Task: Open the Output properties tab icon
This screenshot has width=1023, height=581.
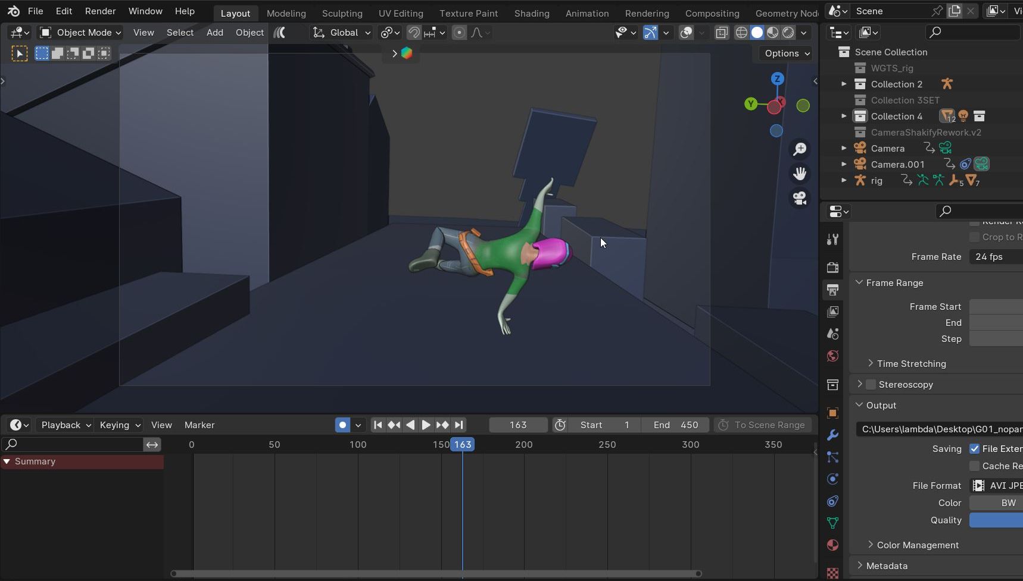Action: click(x=833, y=290)
